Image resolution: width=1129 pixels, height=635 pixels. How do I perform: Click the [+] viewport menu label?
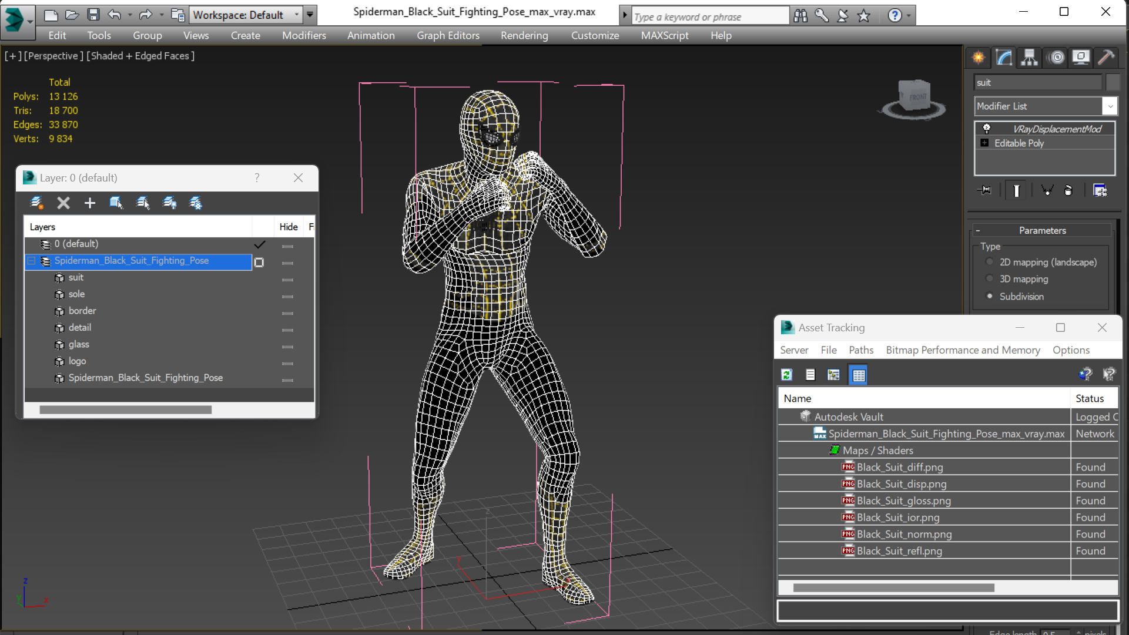13,56
